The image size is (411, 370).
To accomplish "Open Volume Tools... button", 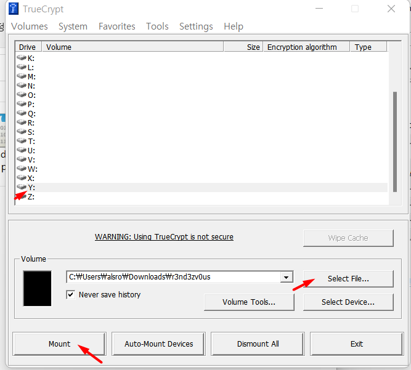I will (249, 302).
